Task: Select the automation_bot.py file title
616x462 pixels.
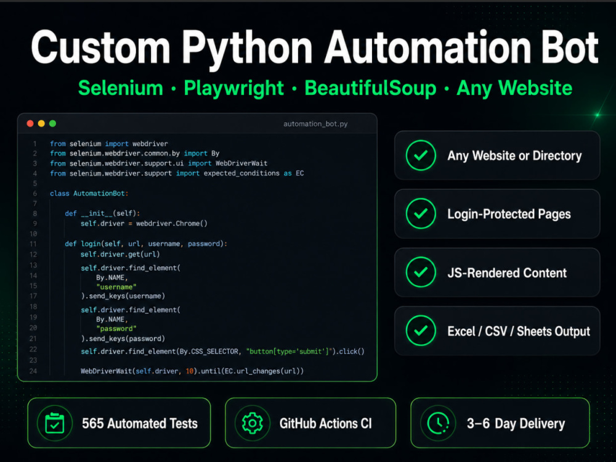Action: 315,124
